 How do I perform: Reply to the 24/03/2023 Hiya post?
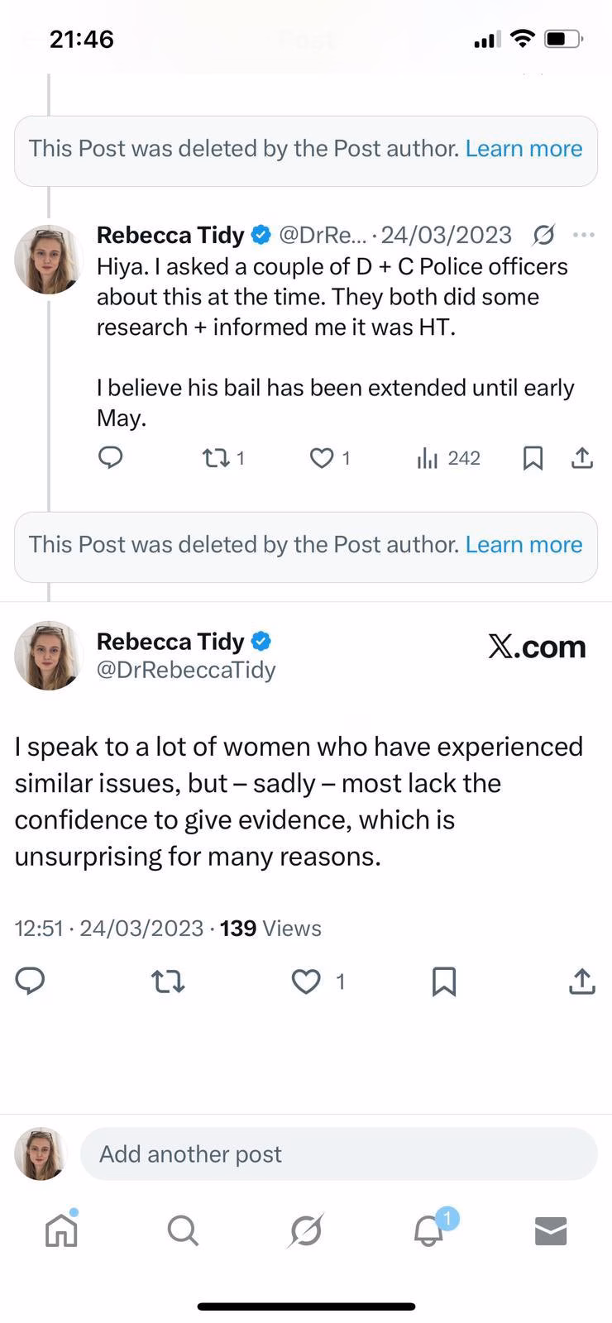[111, 457]
